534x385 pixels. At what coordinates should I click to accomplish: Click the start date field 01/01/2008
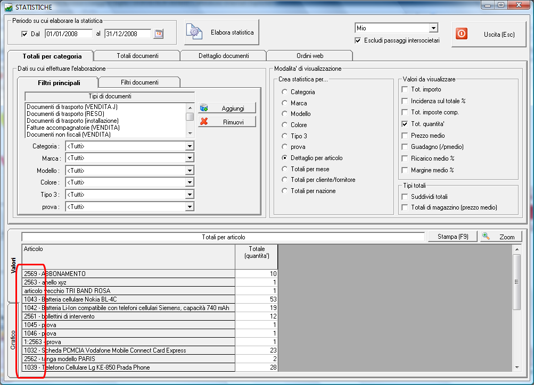(69, 34)
